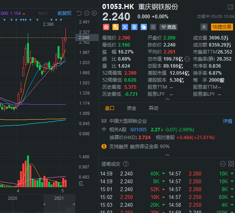235x213 pixels.
Task: Click the more icon beside 总市值
Action: [x=187, y=59]
